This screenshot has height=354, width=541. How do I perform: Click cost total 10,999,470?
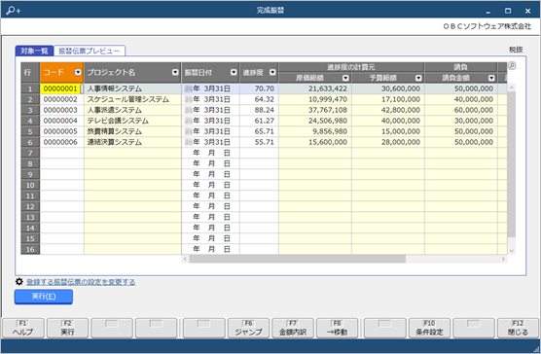tap(328, 99)
